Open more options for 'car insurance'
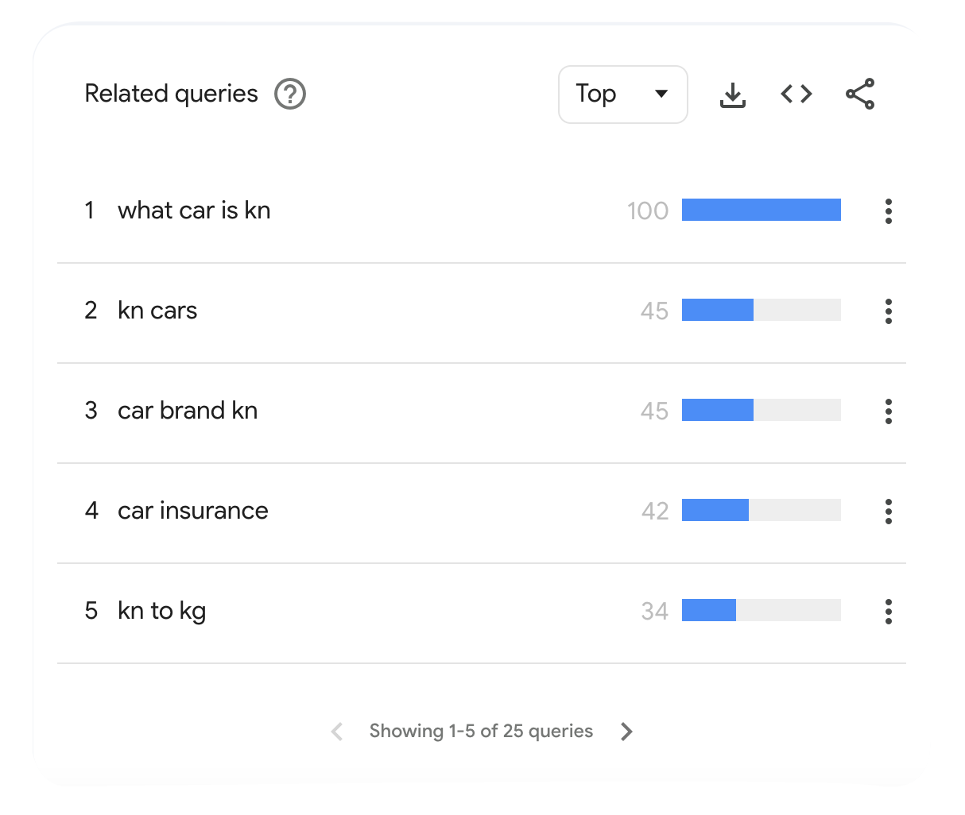Viewport: 965px width, 815px height. click(x=889, y=511)
